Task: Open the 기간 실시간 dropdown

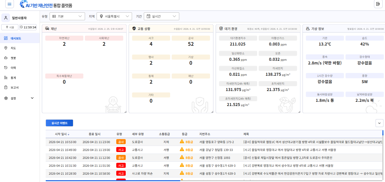Action: coord(161,16)
